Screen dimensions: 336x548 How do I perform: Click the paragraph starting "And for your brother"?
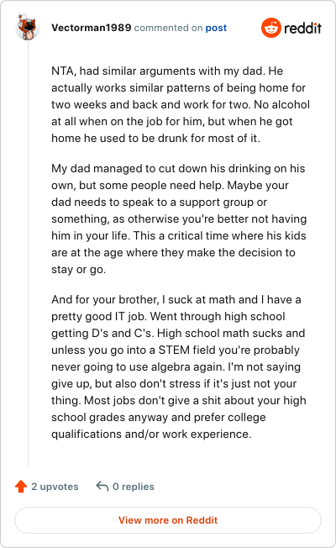[x=179, y=366]
